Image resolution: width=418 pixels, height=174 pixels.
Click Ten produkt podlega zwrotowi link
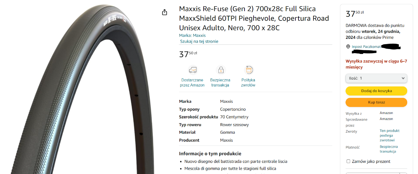pos(389,135)
